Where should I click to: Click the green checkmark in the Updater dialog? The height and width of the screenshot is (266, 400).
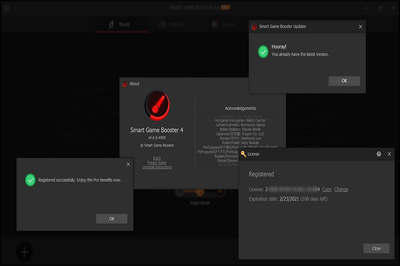(263, 52)
